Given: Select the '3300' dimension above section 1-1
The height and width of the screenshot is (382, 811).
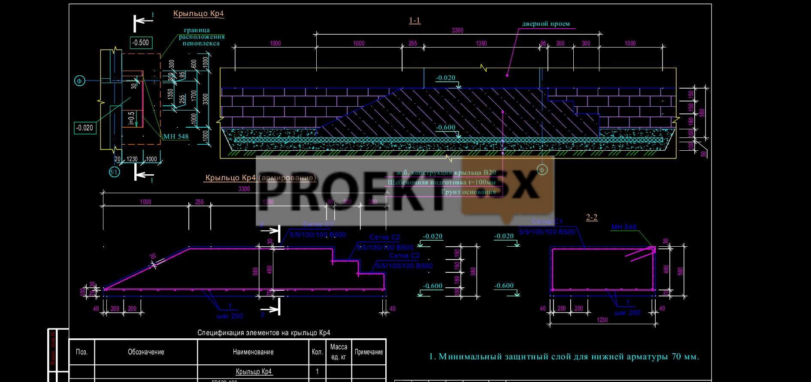Looking at the screenshot, I should pos(458,30).
